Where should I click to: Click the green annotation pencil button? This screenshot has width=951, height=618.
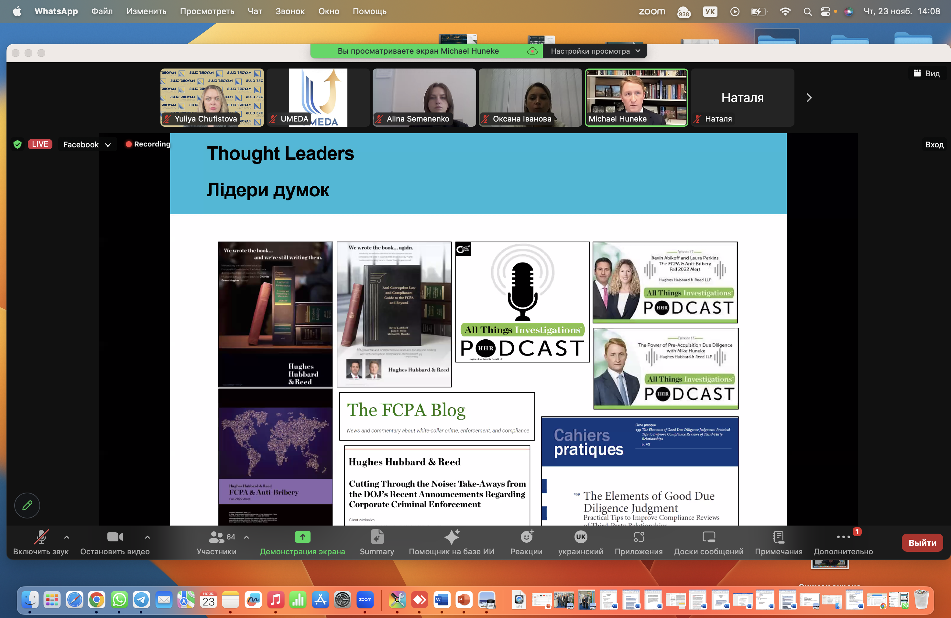pyautogui.click(x=27, y=506)
